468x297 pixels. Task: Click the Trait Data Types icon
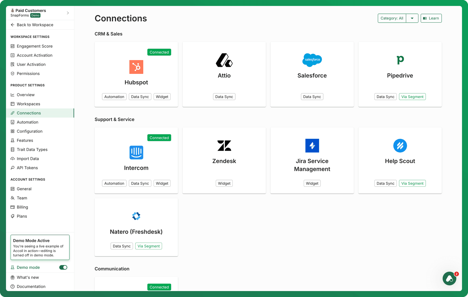[x=12, y=150]
